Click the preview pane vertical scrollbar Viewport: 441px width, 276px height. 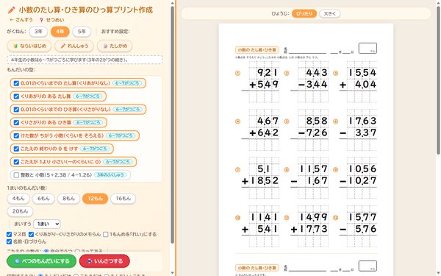coord(439,80)
